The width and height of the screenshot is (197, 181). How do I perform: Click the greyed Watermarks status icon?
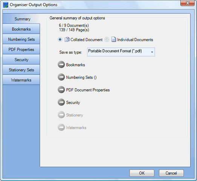click(61, 127)
